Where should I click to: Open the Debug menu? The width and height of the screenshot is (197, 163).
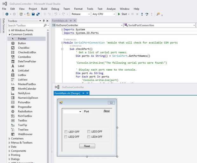(55, 9)
